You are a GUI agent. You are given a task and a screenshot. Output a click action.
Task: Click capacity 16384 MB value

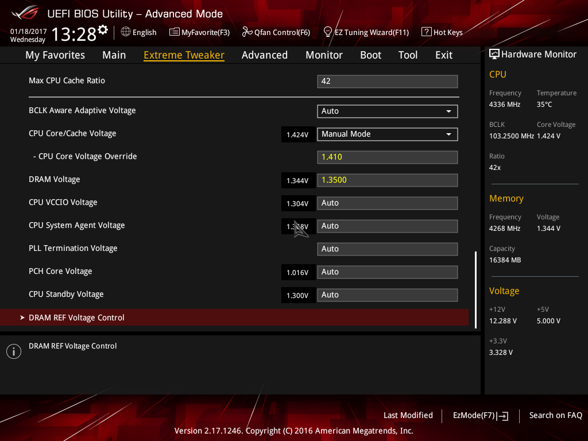pyautogui.click(x=505, y=260)
